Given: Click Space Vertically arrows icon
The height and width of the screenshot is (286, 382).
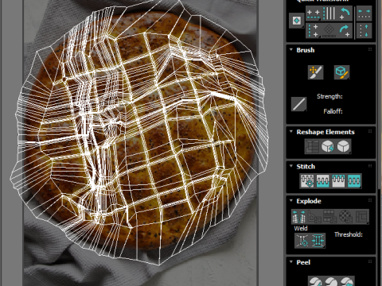Looking at the screenshot, I should coord(364,31).
